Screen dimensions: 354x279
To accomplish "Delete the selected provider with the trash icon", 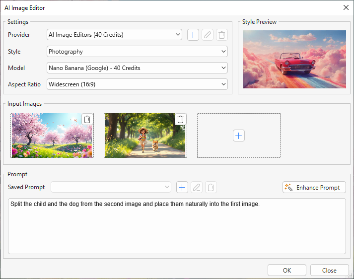I will (x=222, y=35).
